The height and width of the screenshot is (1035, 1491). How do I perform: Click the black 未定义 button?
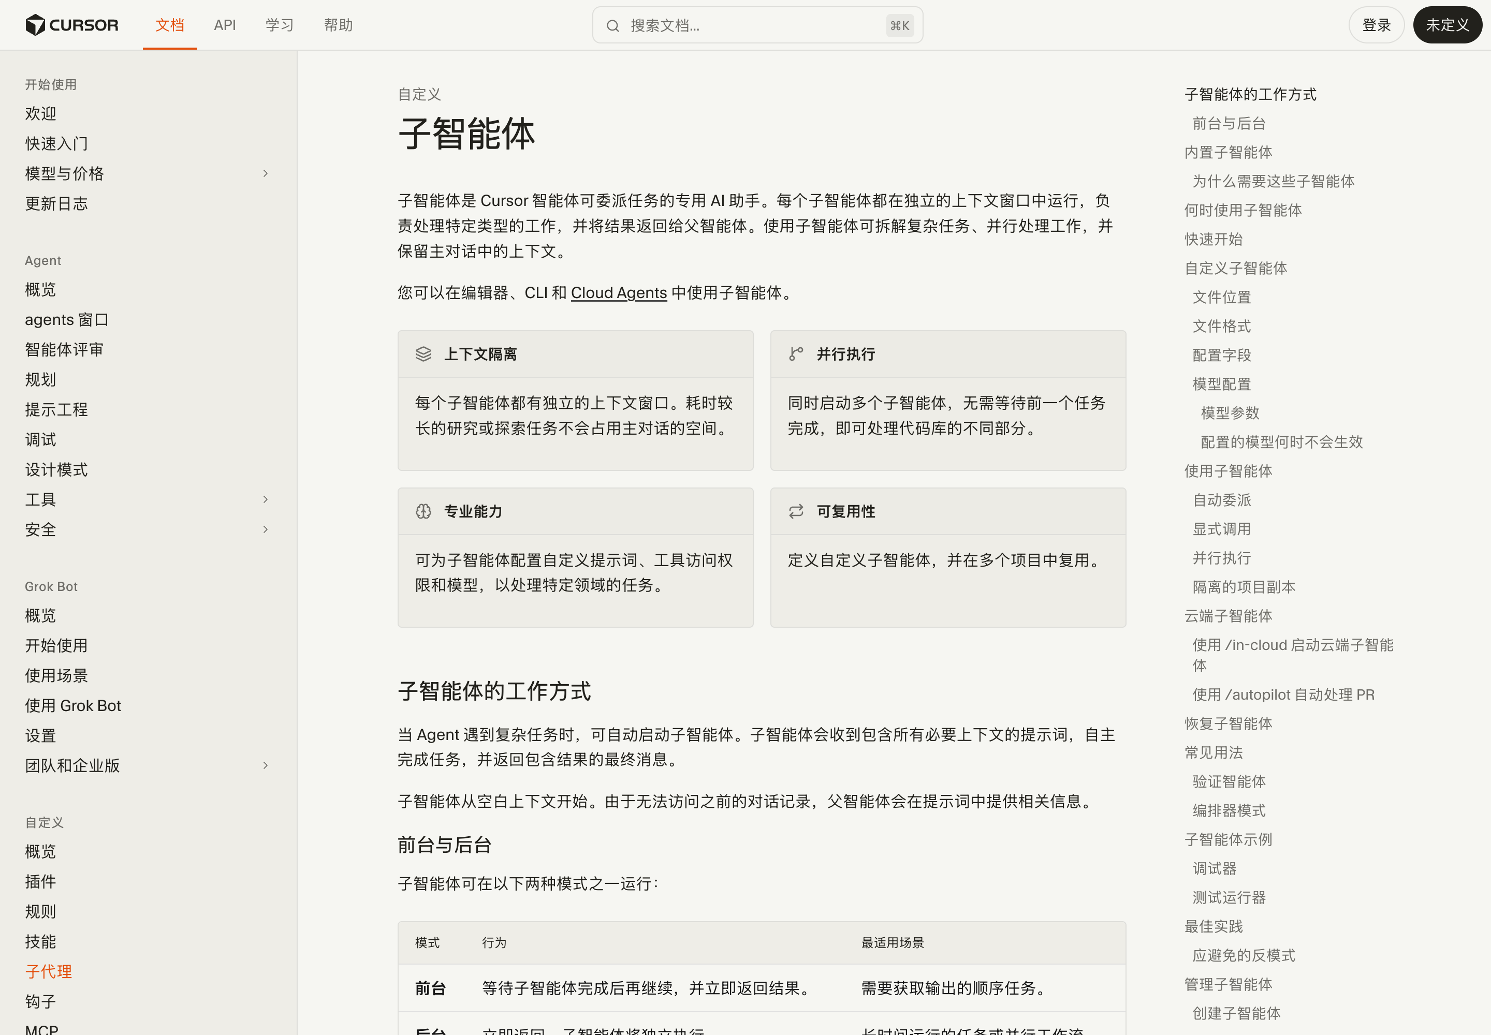tap(1447, 25)
